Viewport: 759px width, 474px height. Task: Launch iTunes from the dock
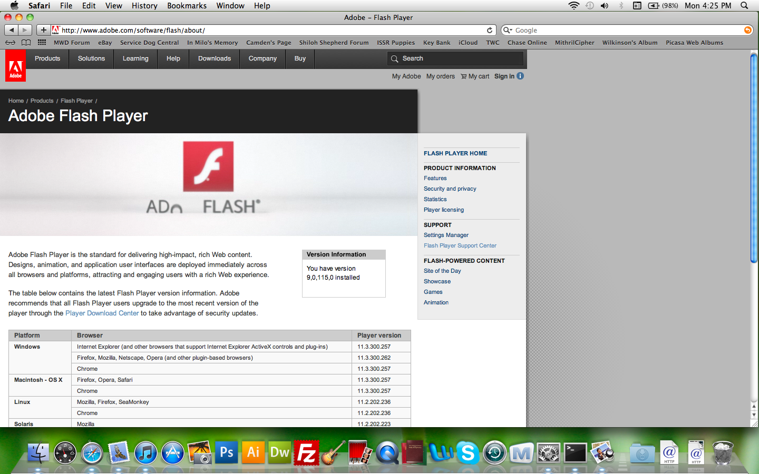point(145,452)
